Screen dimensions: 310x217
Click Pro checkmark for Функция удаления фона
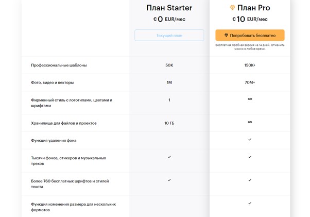(250, 140)
